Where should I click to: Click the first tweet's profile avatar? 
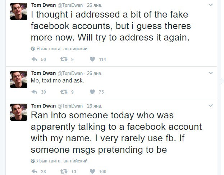point(19,11)
